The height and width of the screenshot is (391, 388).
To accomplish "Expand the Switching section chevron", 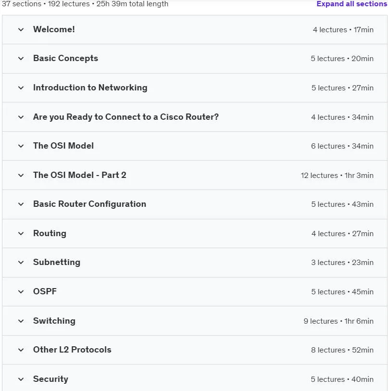I will (21, 321).
